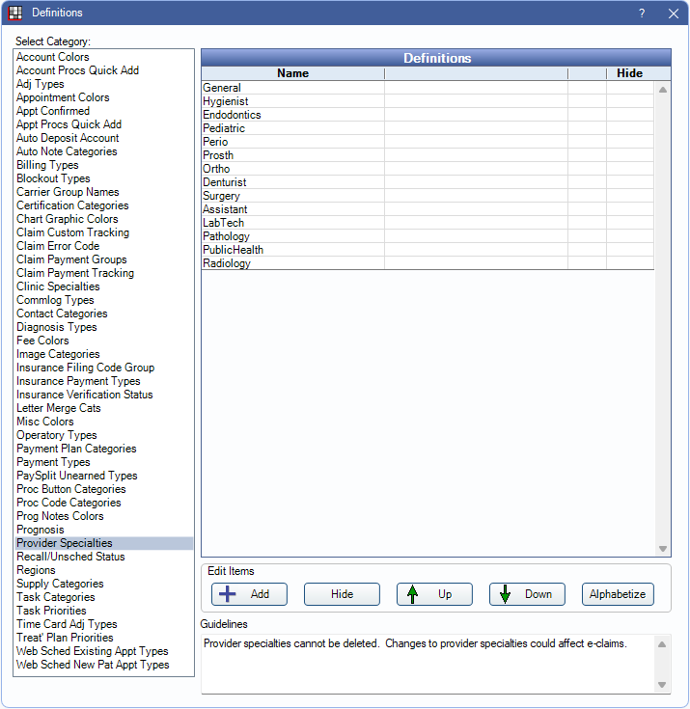Viewport: 690px width, 709px height.
Task: Select the Account Colors category
Action: tap(53, 57)
